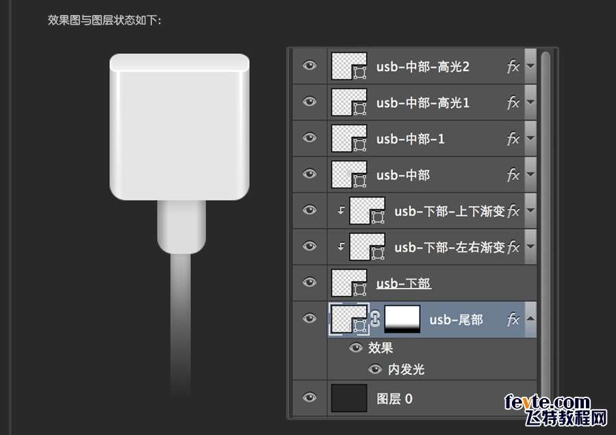
Task: Select the 图层 0 dark thumbnail
Action: pyautogui.click(x=349, y=398)
